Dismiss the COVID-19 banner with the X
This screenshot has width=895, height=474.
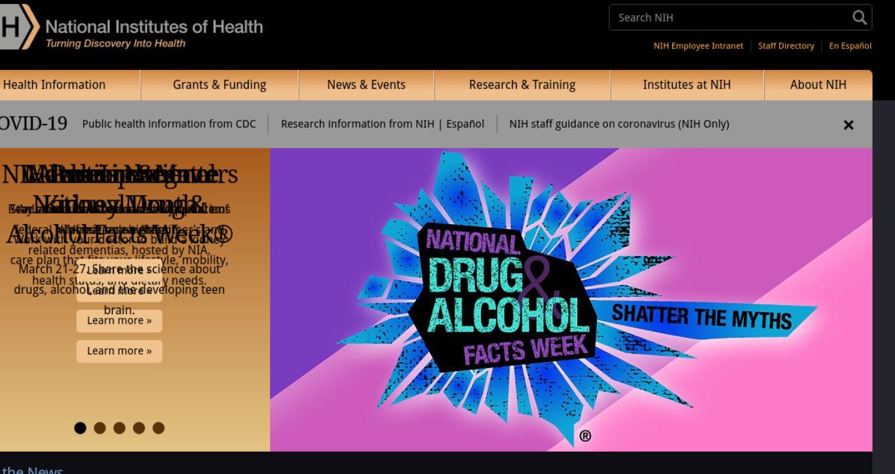[848, 124]
